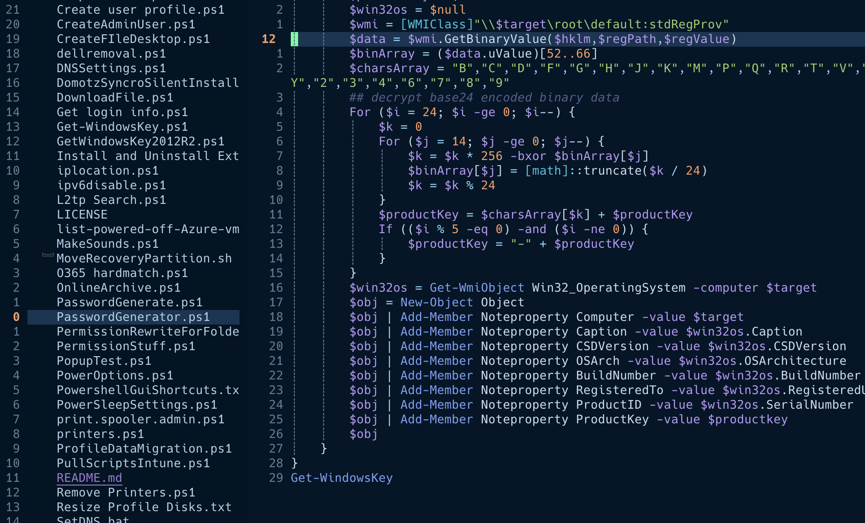Click the Get-WmiObject command on line 16
The width and height of the screenshot is (865, 523).
pos(476,288)
